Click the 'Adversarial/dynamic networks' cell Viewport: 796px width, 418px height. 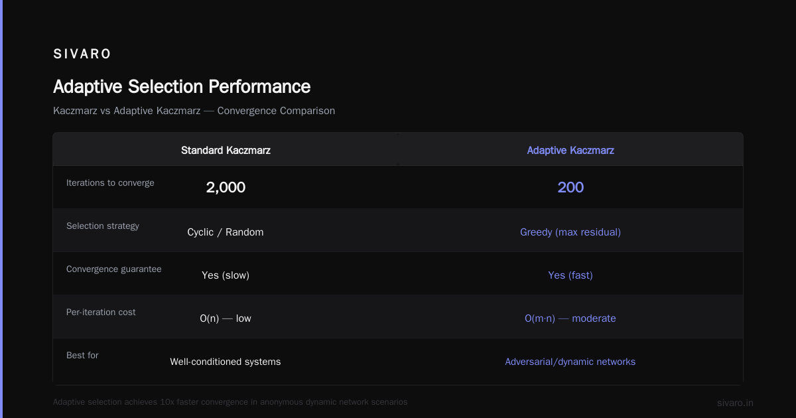click(570, 362)
